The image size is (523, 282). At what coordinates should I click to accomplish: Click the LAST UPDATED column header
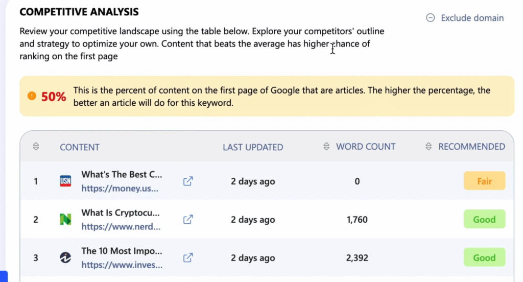(253, 147)
